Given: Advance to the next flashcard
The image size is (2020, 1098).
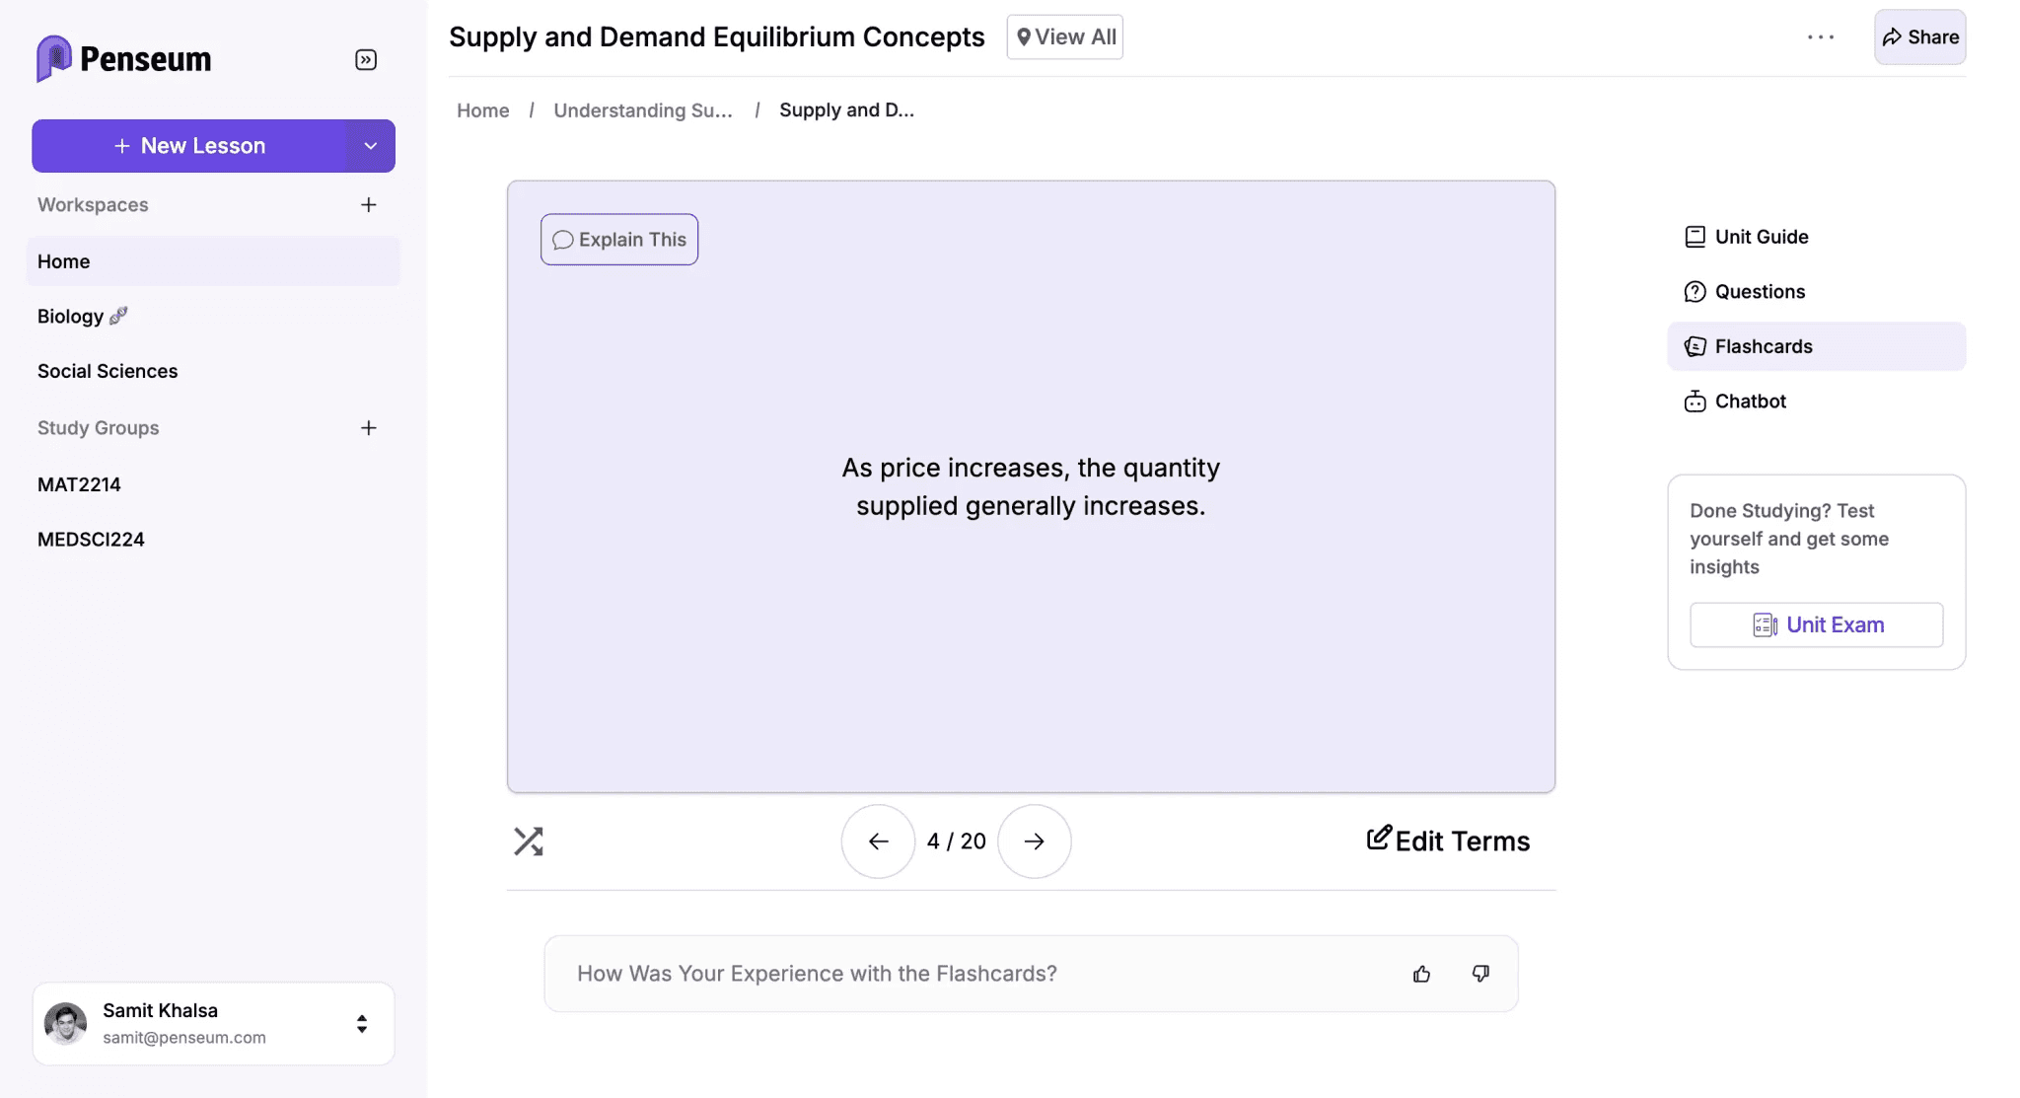Looking at the screenshot, I should [x=1034, y=841].
